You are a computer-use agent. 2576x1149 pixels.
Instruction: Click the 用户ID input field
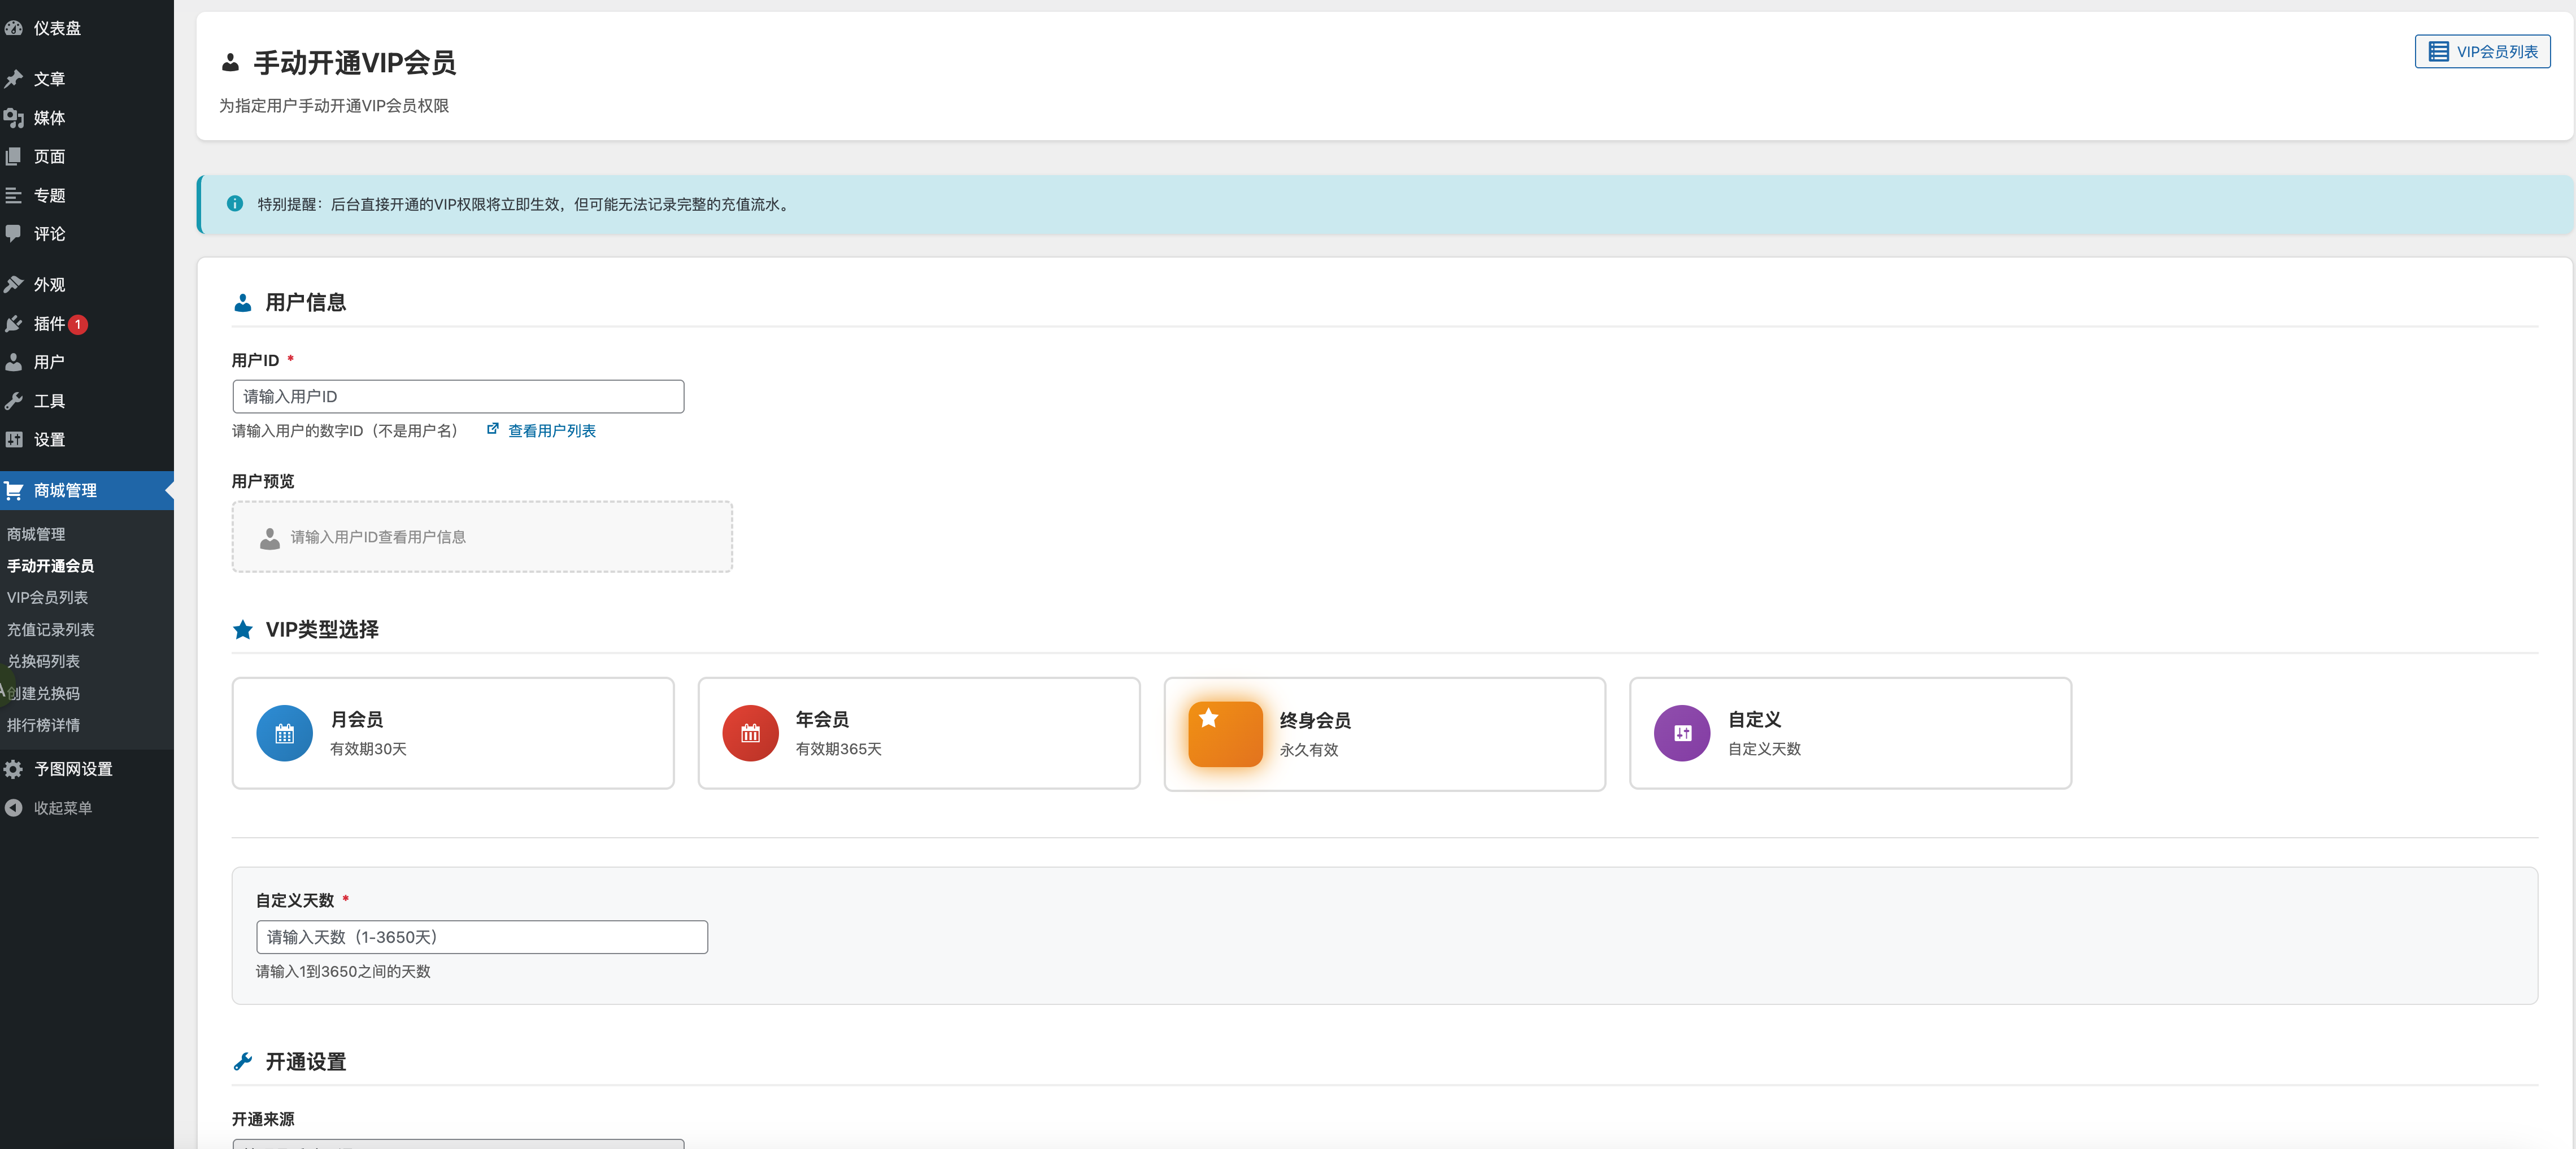458,396
